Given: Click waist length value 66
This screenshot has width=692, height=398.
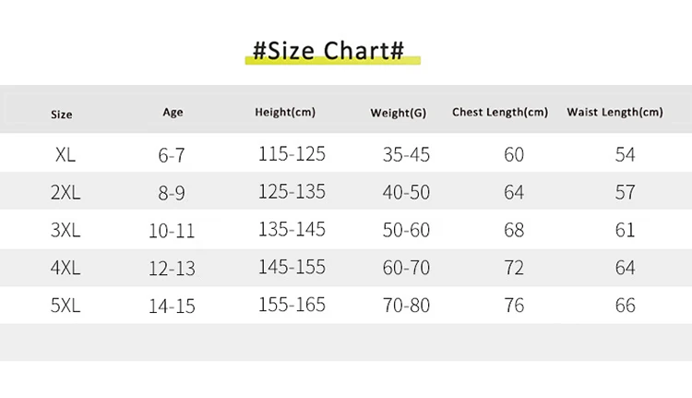Looking at the screenshot, I should click(x=626, y=306).
